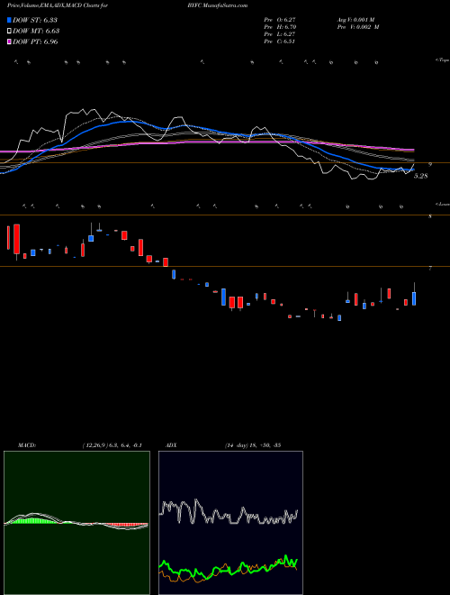Select the 'DOW ST: 6.33' legend text
The height and width of the screenshot is (595, 450).
35,20
